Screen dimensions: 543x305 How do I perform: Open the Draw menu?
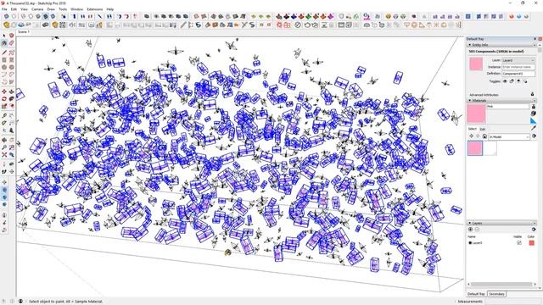pyautogui.click(x=51, y=9)
